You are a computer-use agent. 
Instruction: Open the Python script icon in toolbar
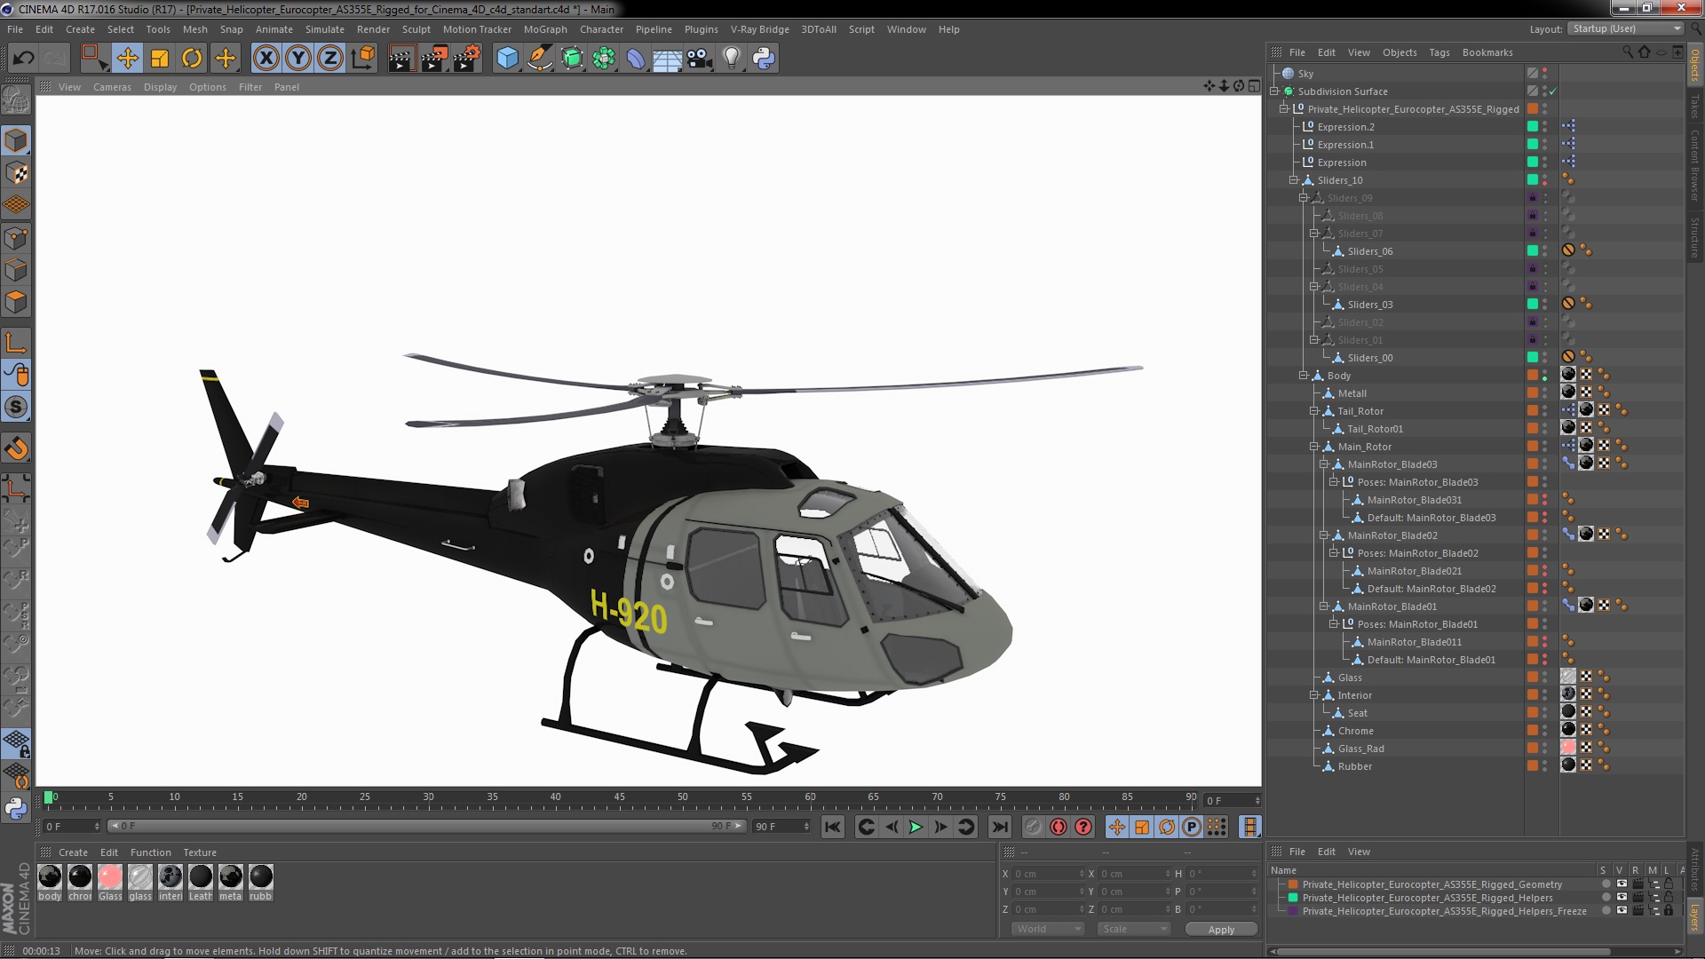(763, 59)
